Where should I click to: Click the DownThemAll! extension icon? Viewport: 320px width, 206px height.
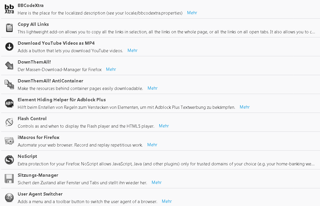pyautogui.click(x=9, y=66)
